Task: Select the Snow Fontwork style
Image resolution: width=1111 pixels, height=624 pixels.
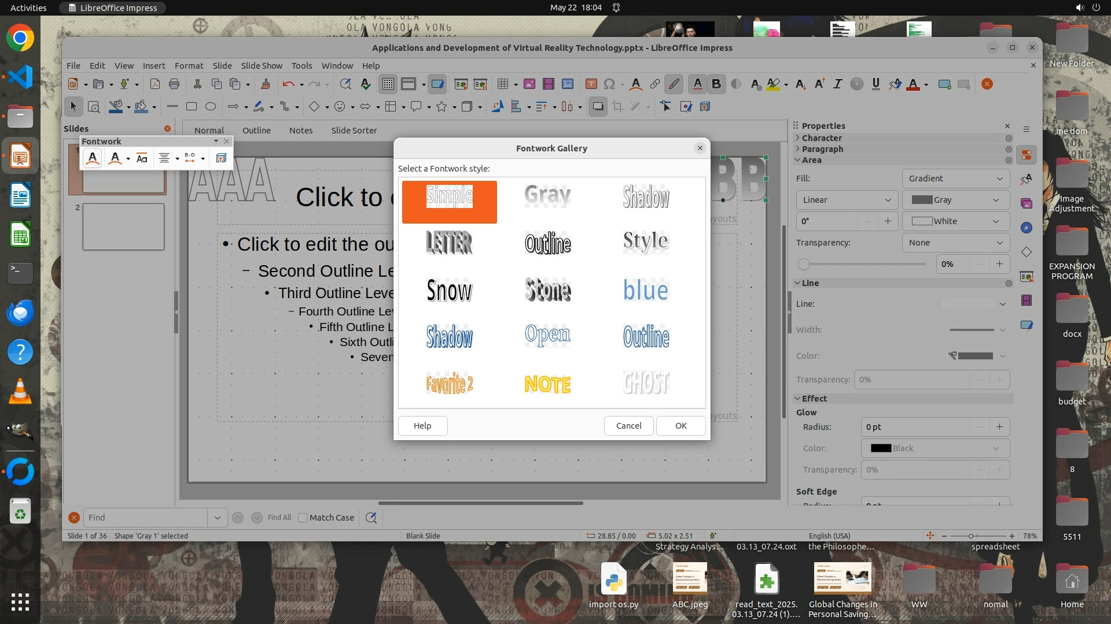Action: (x=449, y=290)
